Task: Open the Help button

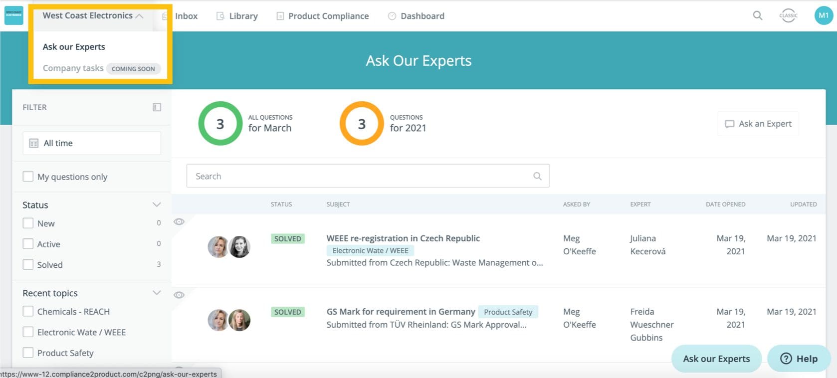Action: 799,359
